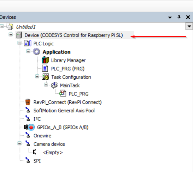Screen dimensions: 193x172
Task: Click the RevPi_Connect device icon
Action: pyautogui.click(x=28, y=102)
